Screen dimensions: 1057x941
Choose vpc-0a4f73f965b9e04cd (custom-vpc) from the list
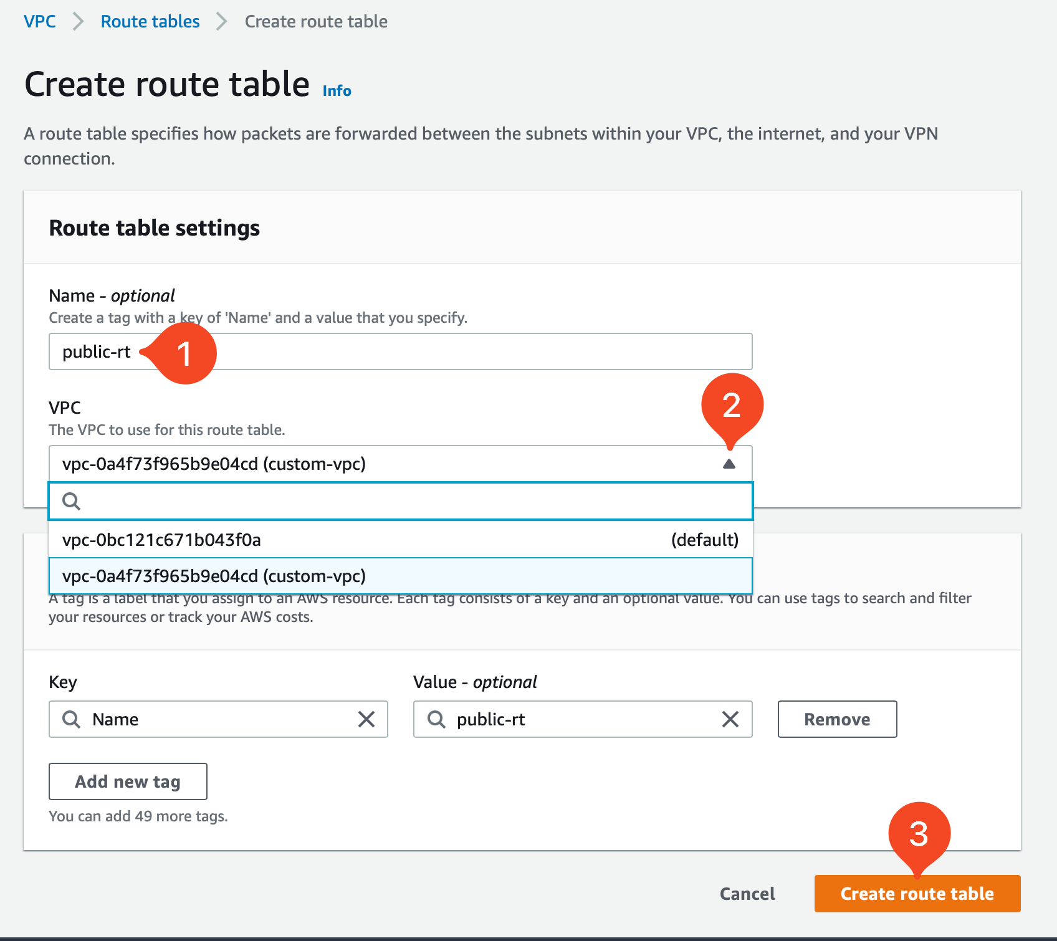[401, 576]
